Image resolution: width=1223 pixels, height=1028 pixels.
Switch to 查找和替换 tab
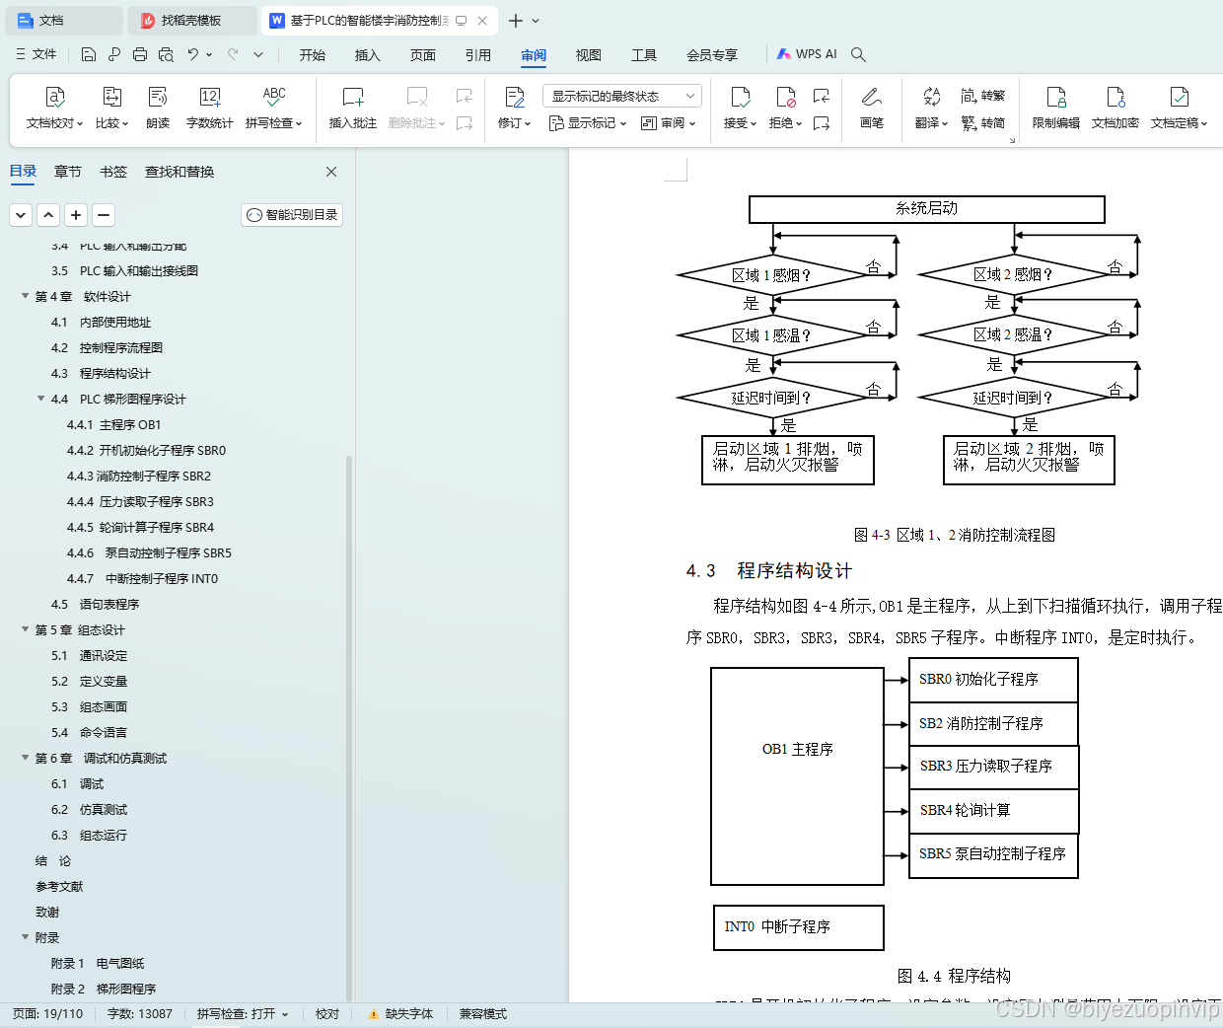pyautogui.click(x=180, y=172)
